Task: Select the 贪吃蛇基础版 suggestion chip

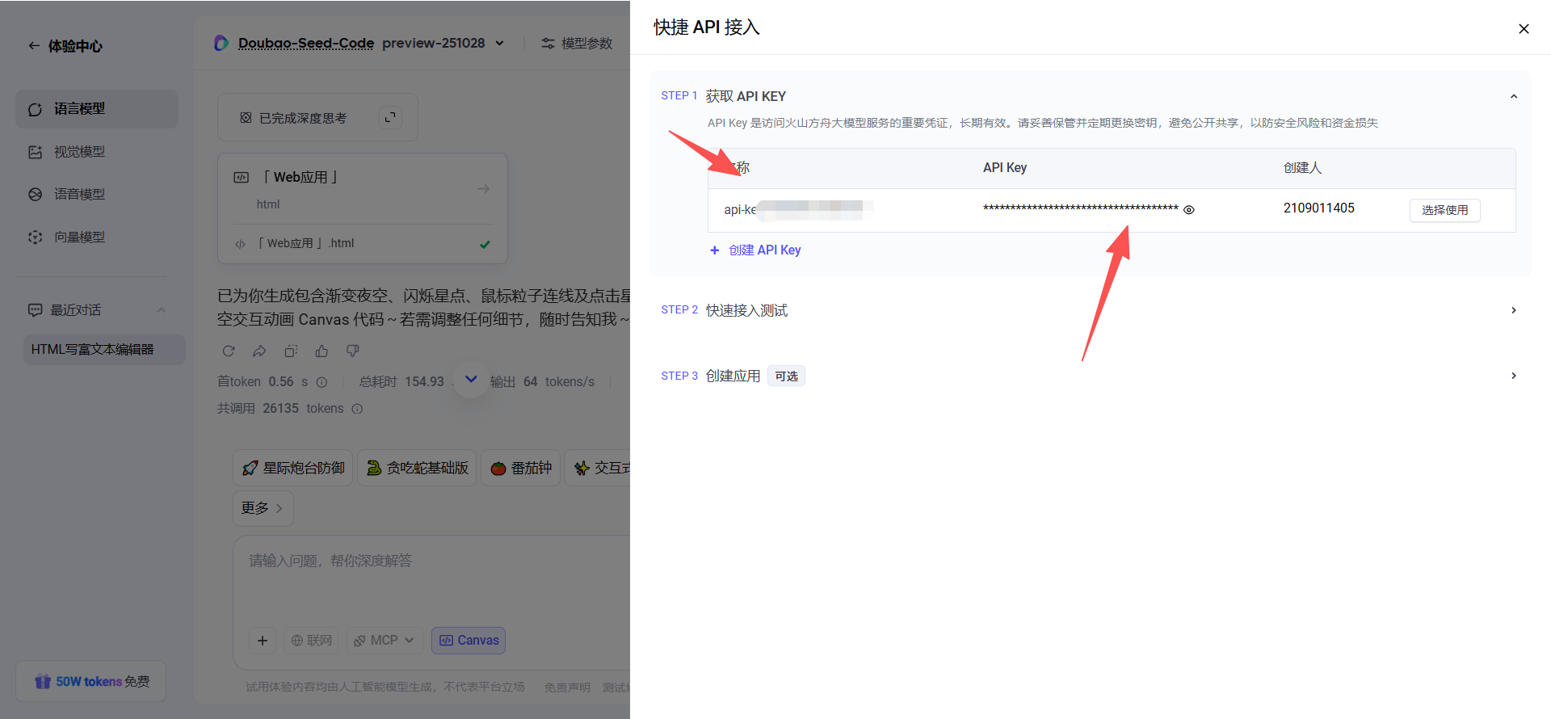Action: [x=417, y=468]
